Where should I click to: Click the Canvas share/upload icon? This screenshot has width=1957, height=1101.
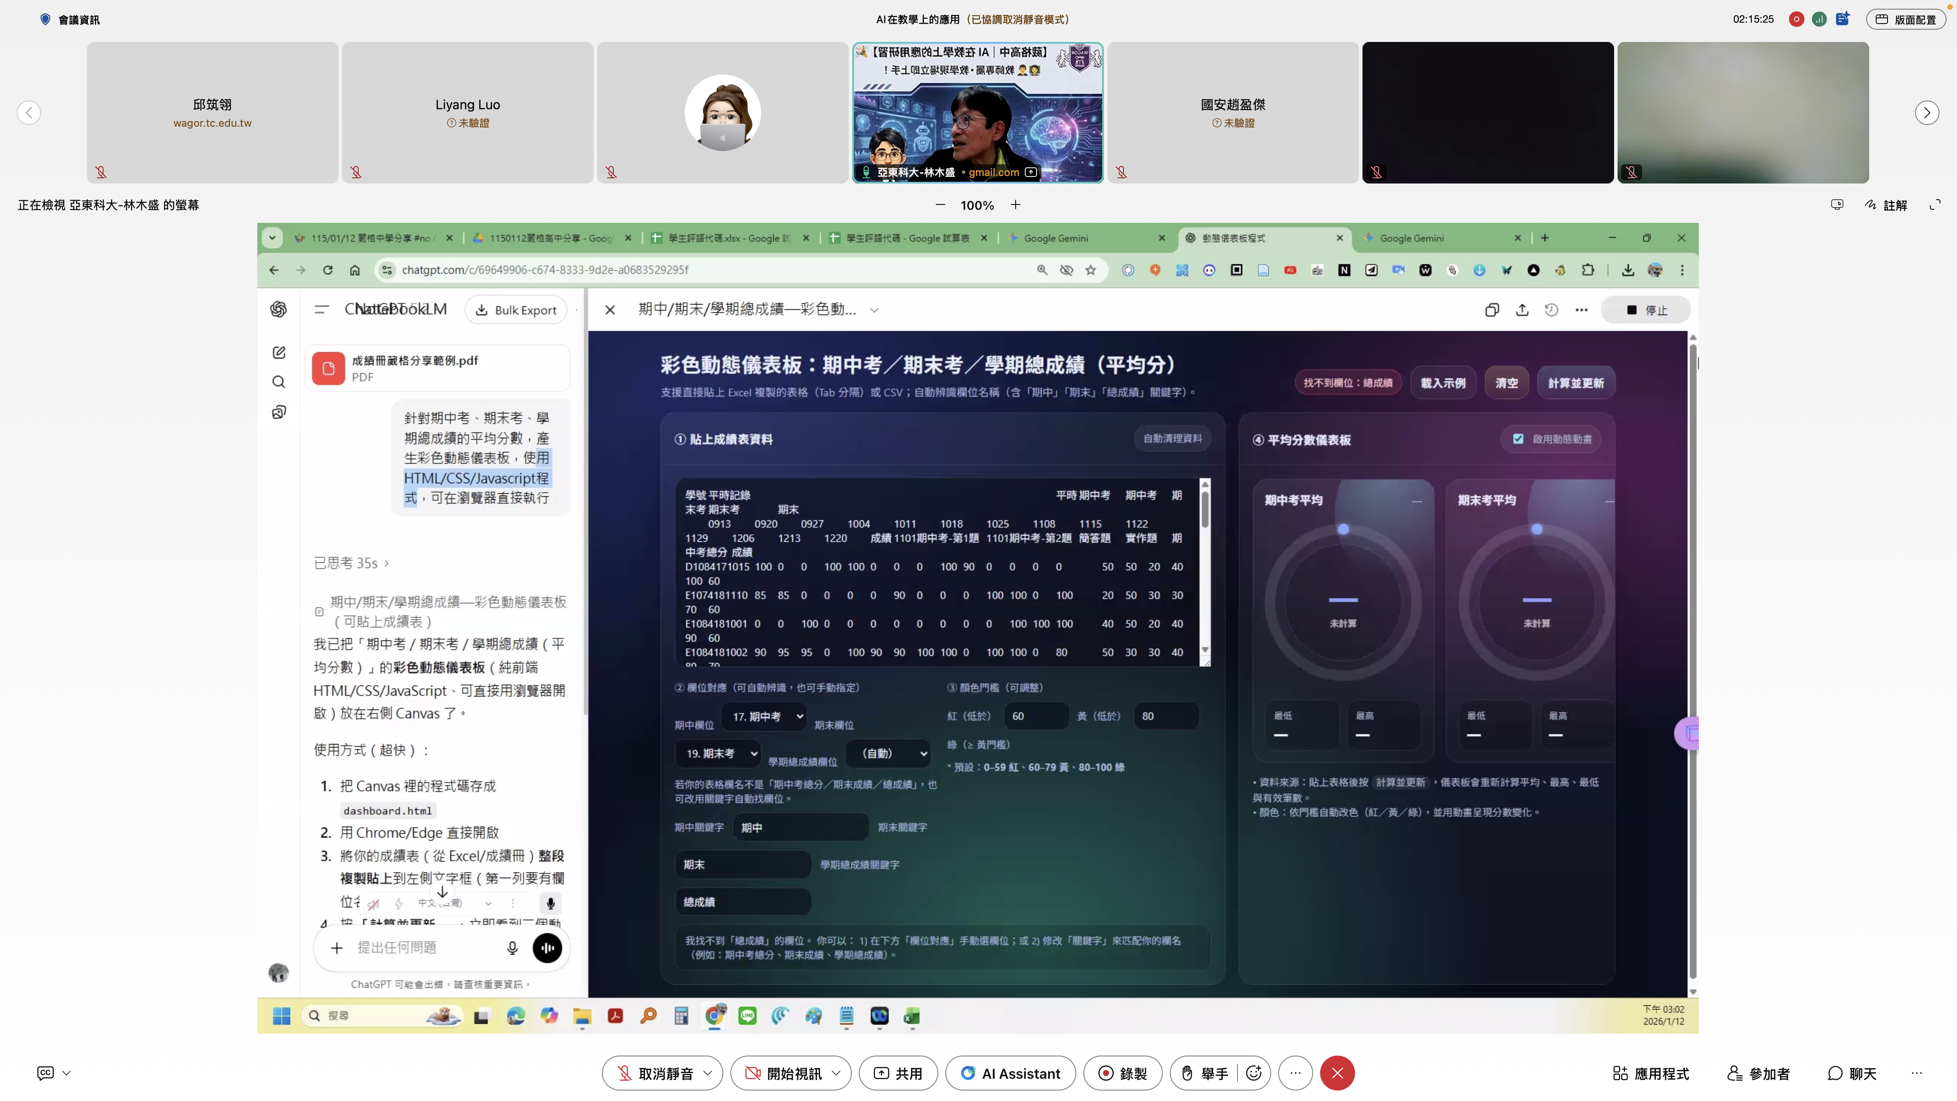coord(1521,310)
